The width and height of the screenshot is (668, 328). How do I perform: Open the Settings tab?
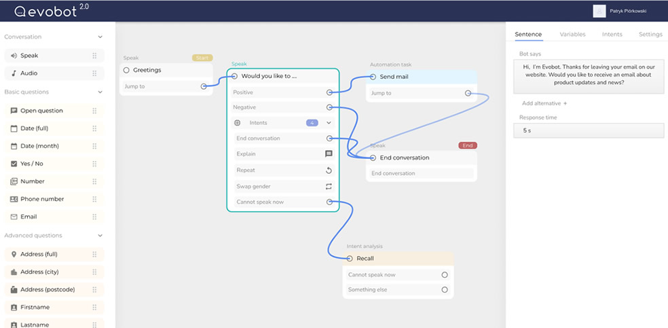[650, 34]
